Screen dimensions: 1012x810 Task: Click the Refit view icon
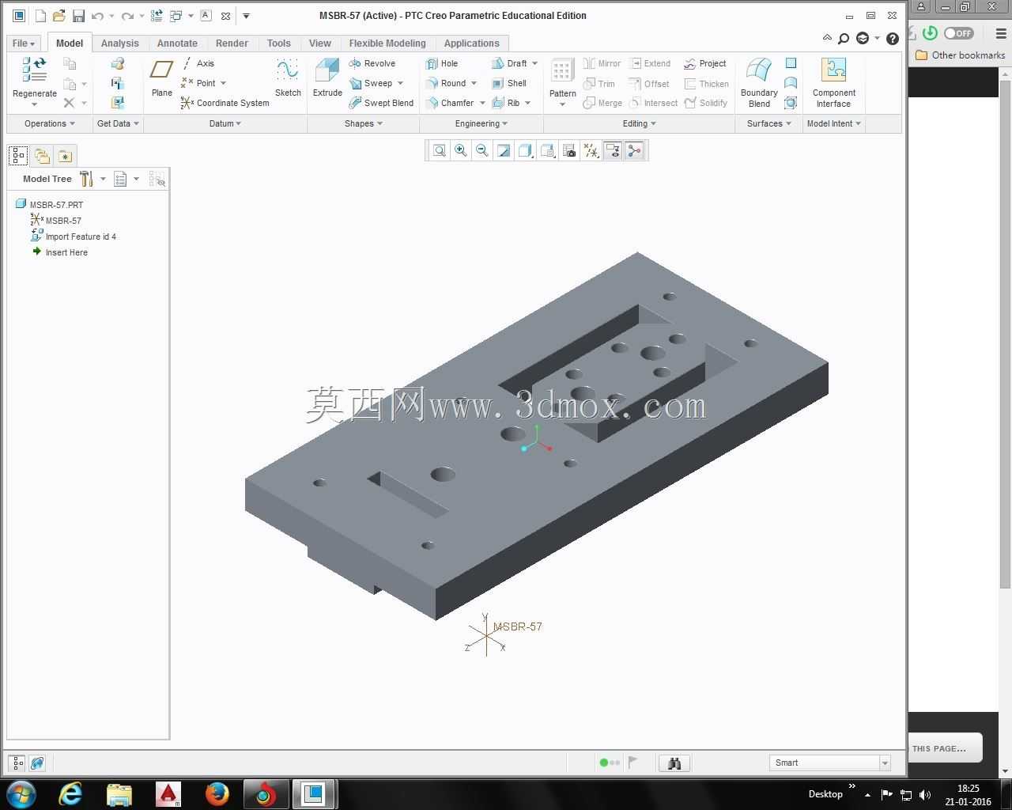[440, 150]
